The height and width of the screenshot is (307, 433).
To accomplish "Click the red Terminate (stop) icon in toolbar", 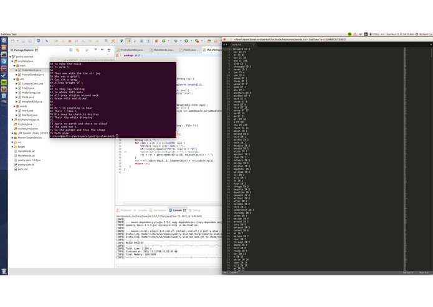I will (x=70, y=41).
